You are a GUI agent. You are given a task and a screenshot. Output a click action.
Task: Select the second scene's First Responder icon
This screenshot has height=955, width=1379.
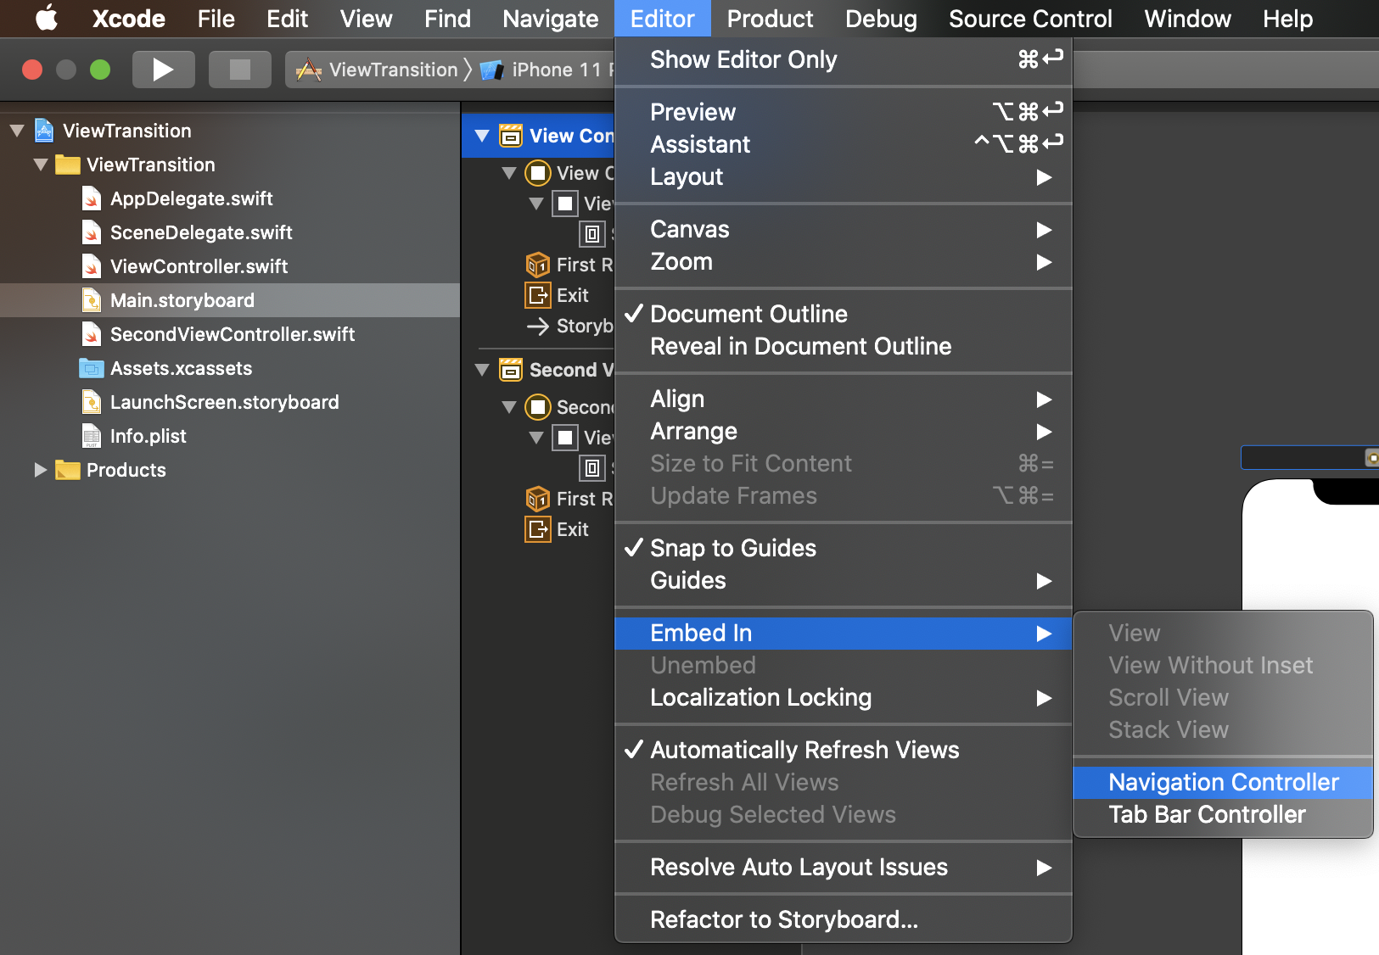click(538, 499)
